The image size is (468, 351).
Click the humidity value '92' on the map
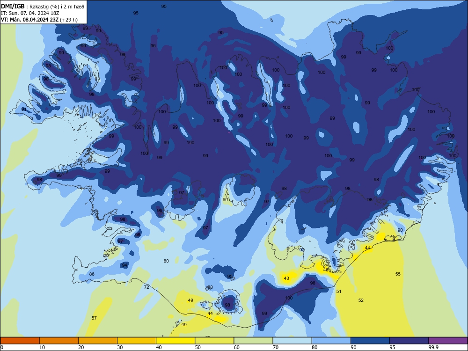click(x=302, y=250)
